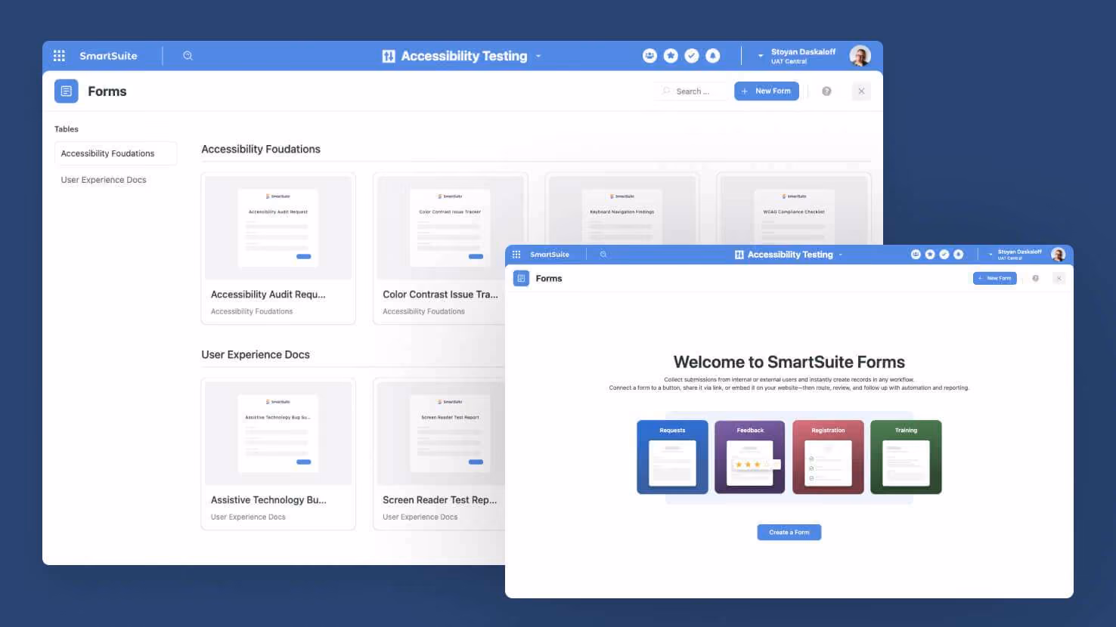Select User Experience Docs in the Tables sidebar
Viewport: 1116px width, 627px height.
(x=104, y=180)
